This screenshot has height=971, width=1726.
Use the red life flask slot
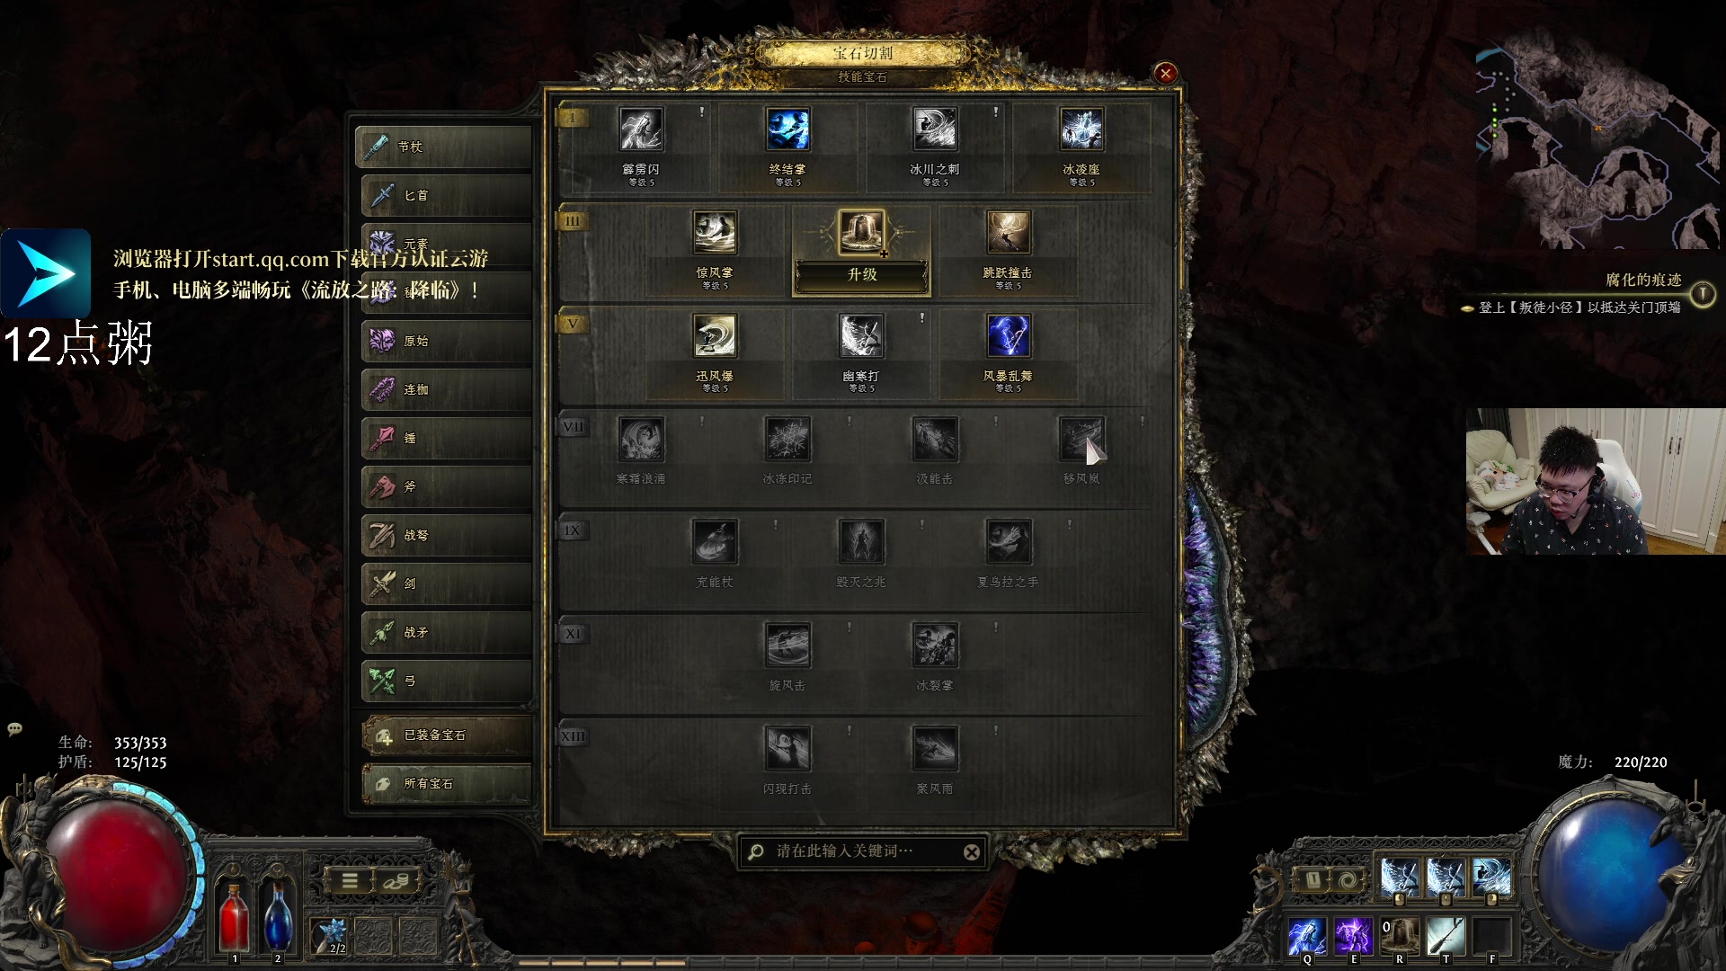234,917
